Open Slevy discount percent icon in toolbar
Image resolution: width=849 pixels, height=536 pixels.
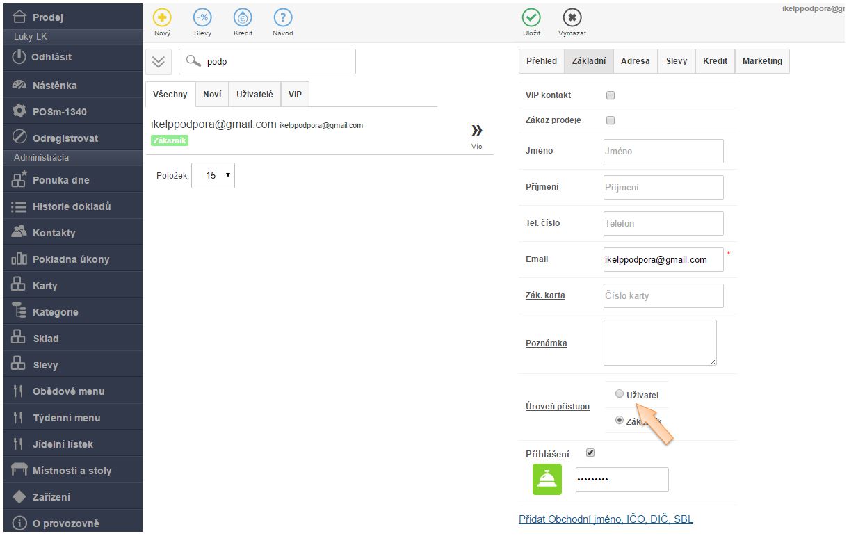click(202, 18)
